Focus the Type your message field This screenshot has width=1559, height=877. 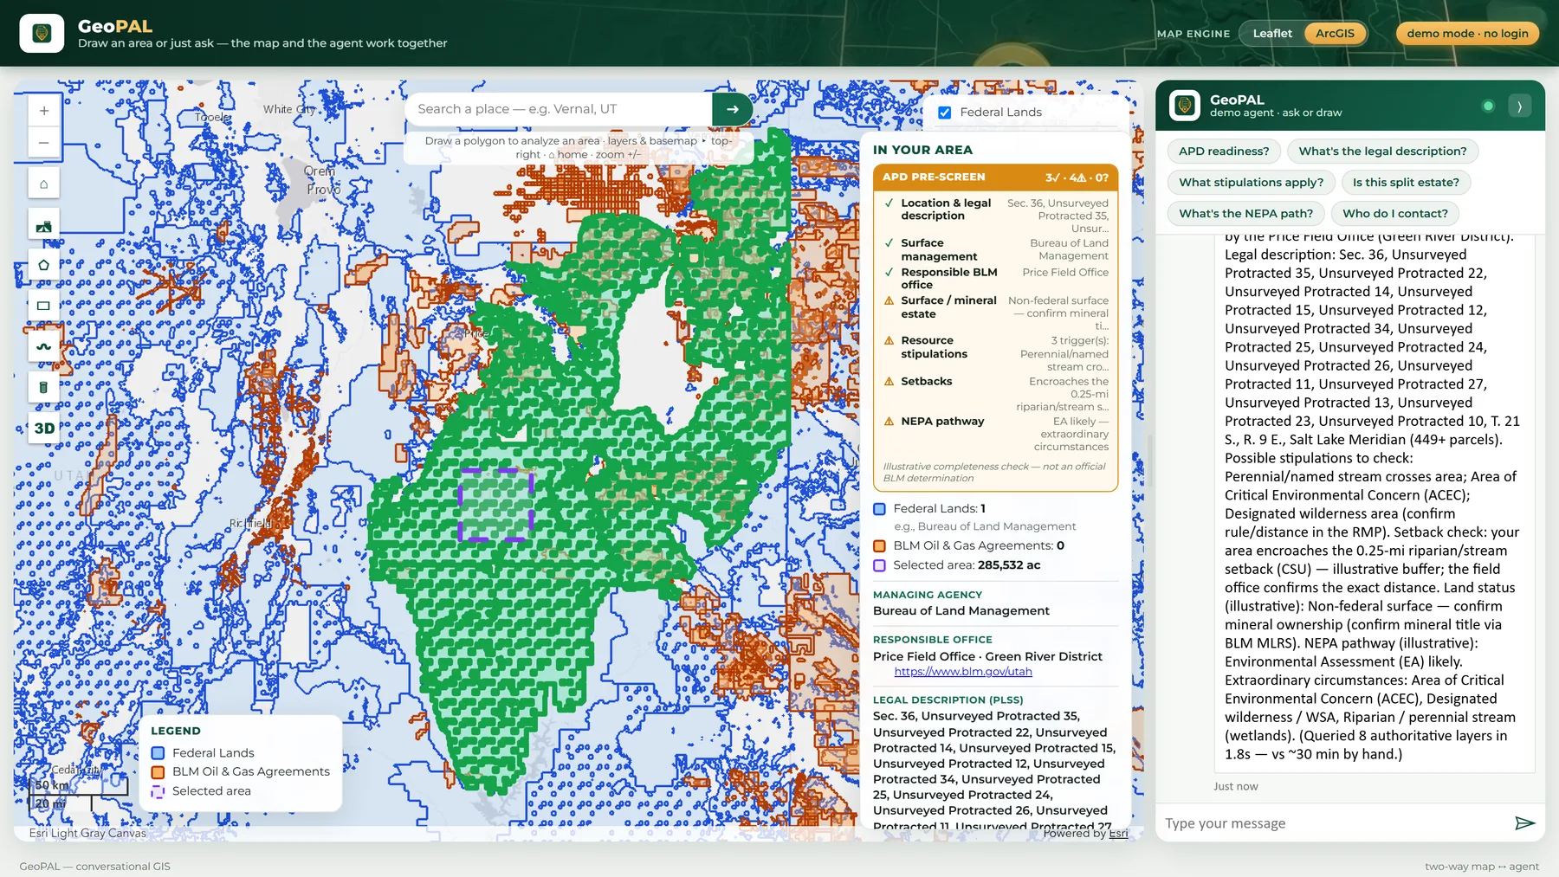(x=1334, y=823)
